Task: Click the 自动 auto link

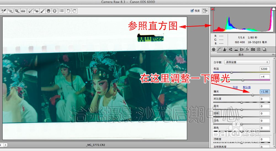Action: point(235,87)
